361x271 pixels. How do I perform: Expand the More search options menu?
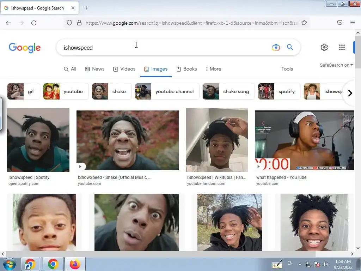coord(213,69)
